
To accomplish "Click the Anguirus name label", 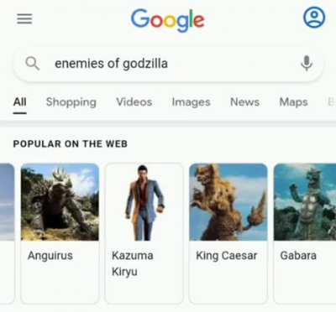I will pyautogui.click(x=50, y=256).
